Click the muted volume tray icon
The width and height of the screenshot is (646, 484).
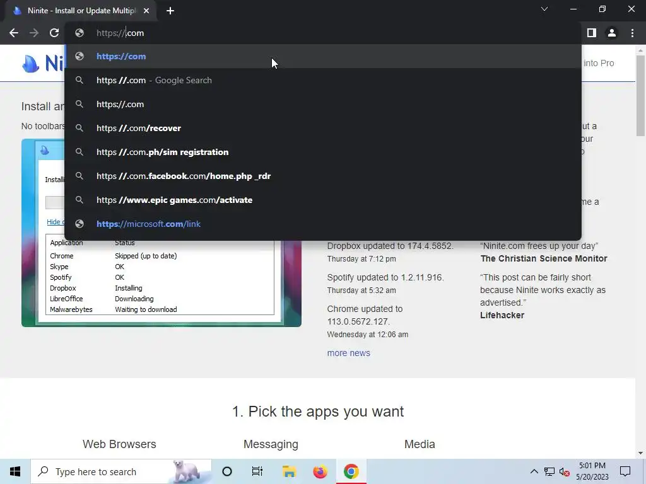pyautogui.click(x=565, y=471)
